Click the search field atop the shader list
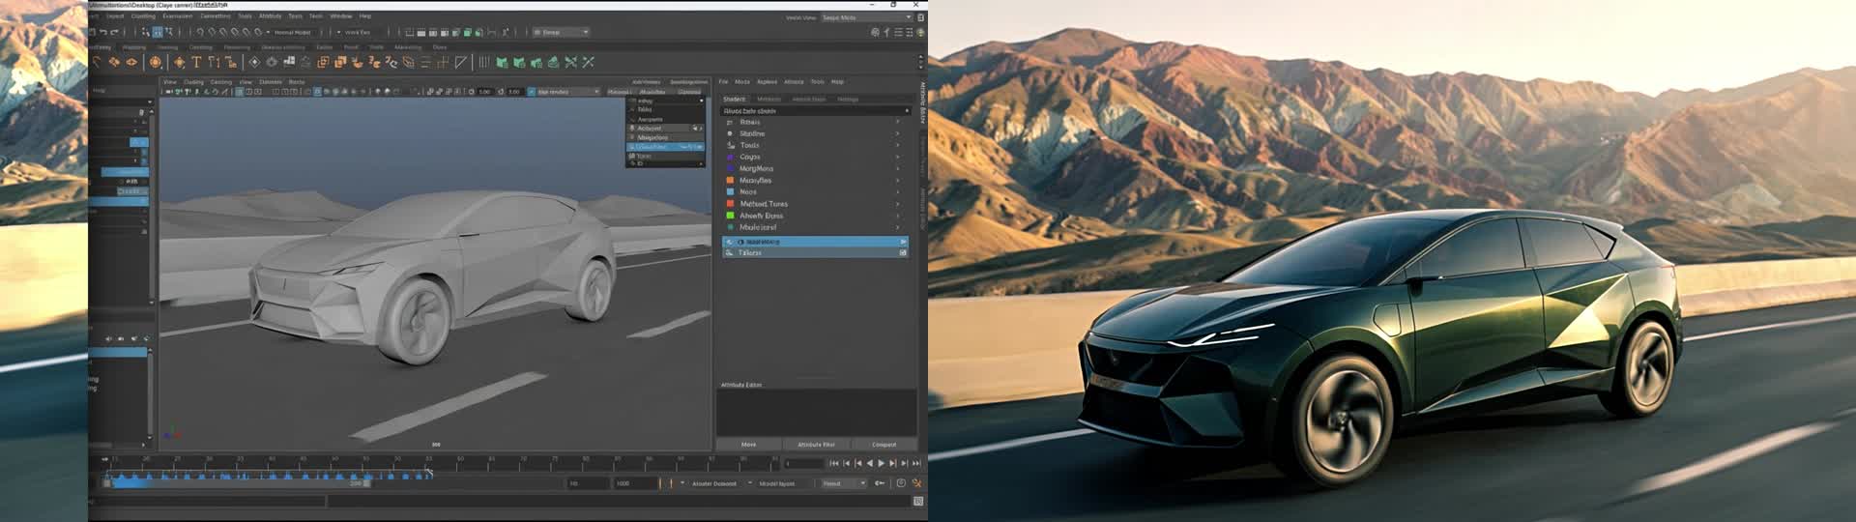This screenshot has height=522, width=1856. click(815, 111)
